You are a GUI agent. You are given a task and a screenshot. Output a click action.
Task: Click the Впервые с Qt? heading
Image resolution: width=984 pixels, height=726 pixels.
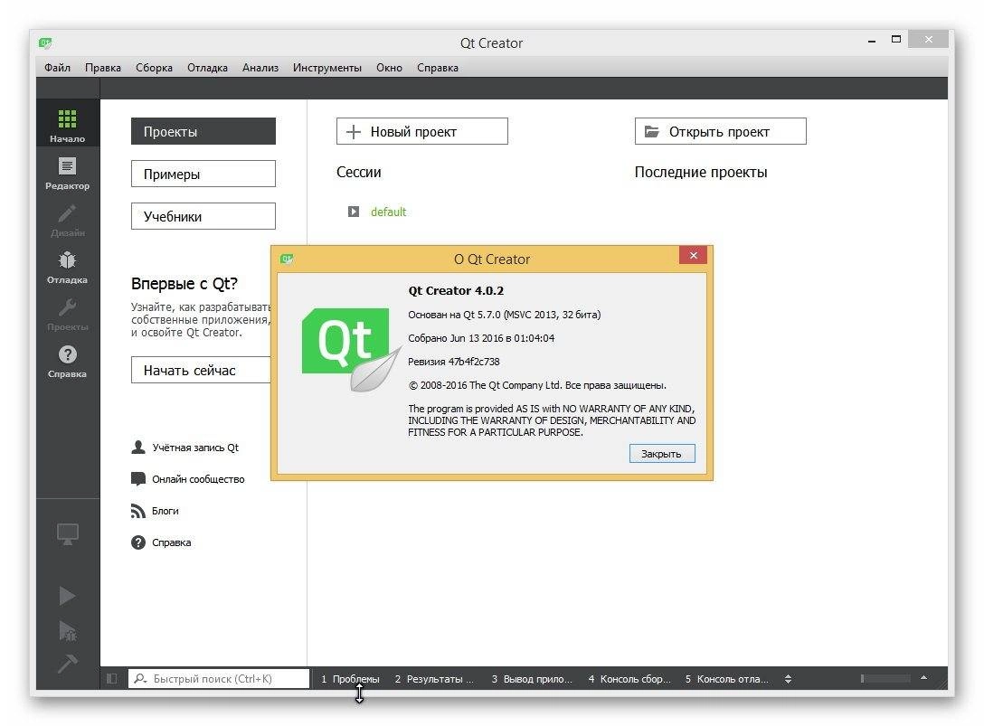184,284
